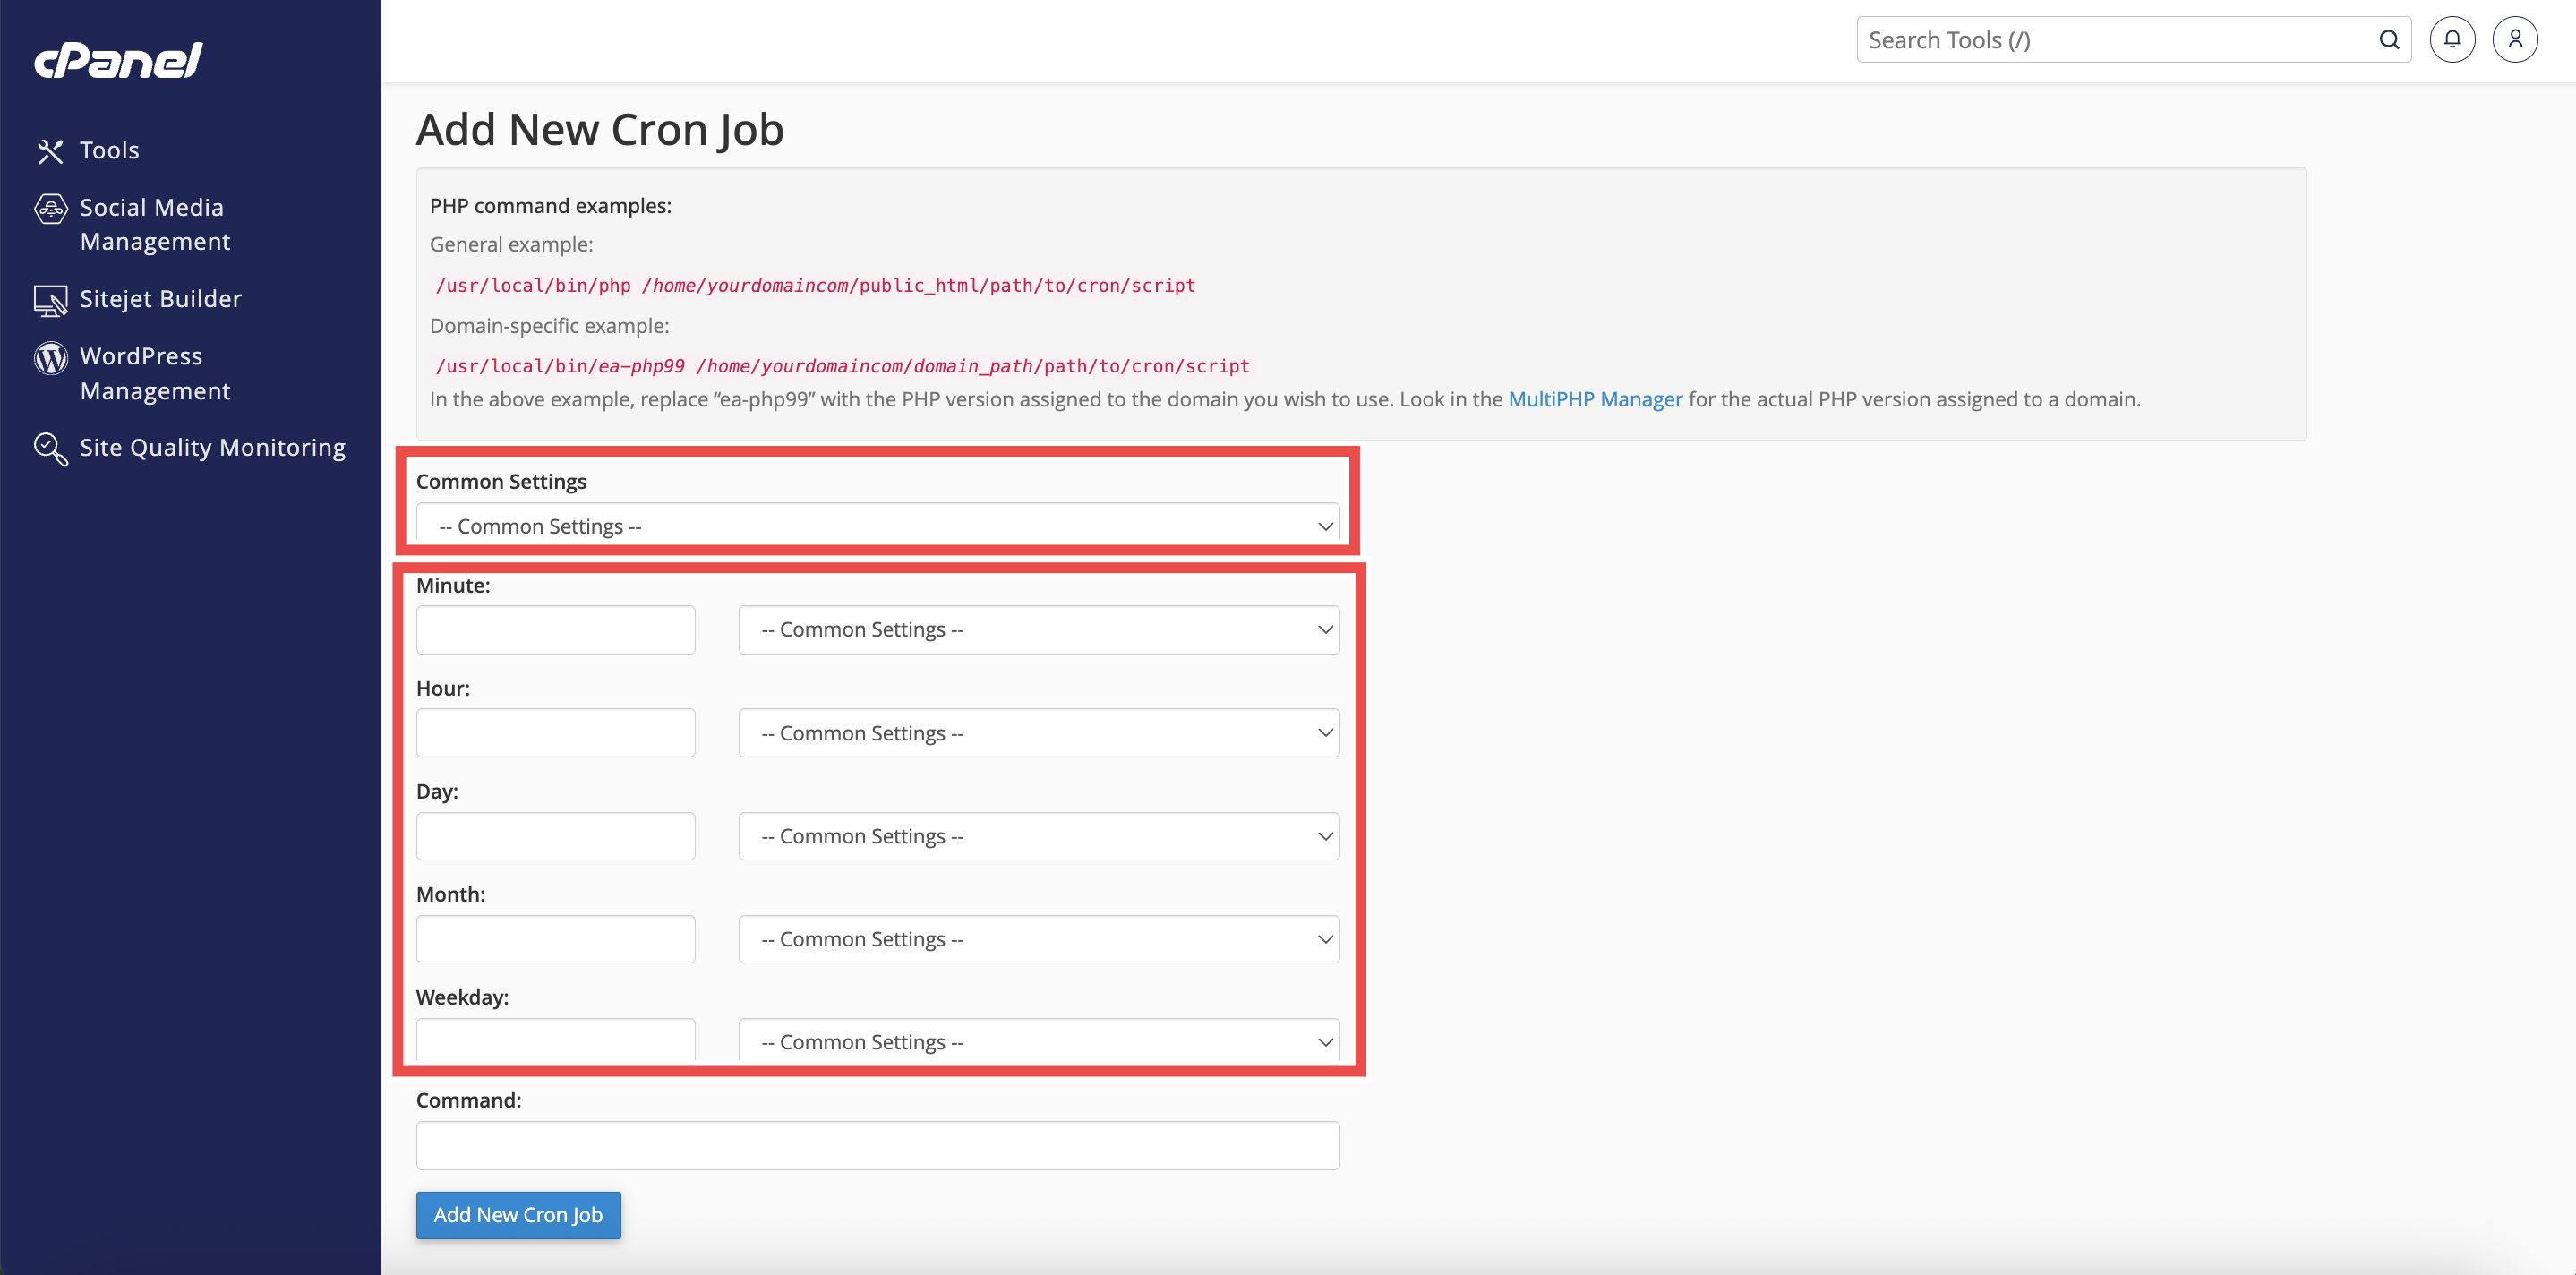Click into the Command input field
The width and height of the screenshot is (2576, 1275).
click(877, 1145)
